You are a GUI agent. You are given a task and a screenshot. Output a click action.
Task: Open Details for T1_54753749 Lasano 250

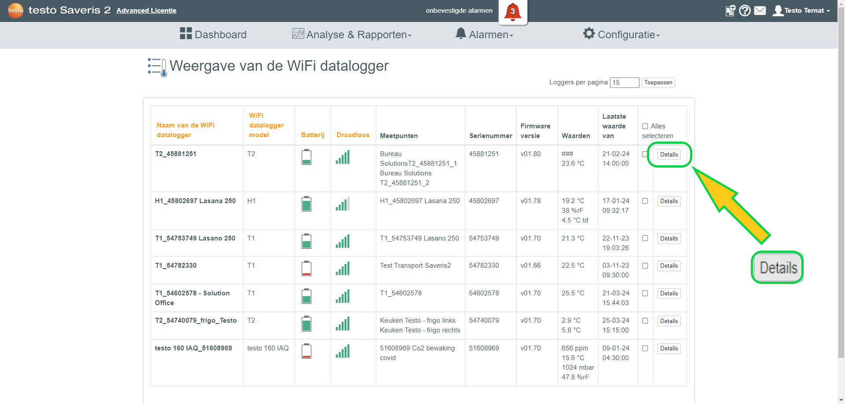point(669,238)
